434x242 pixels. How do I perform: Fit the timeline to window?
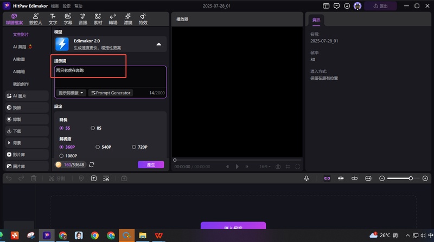[368, 179]
